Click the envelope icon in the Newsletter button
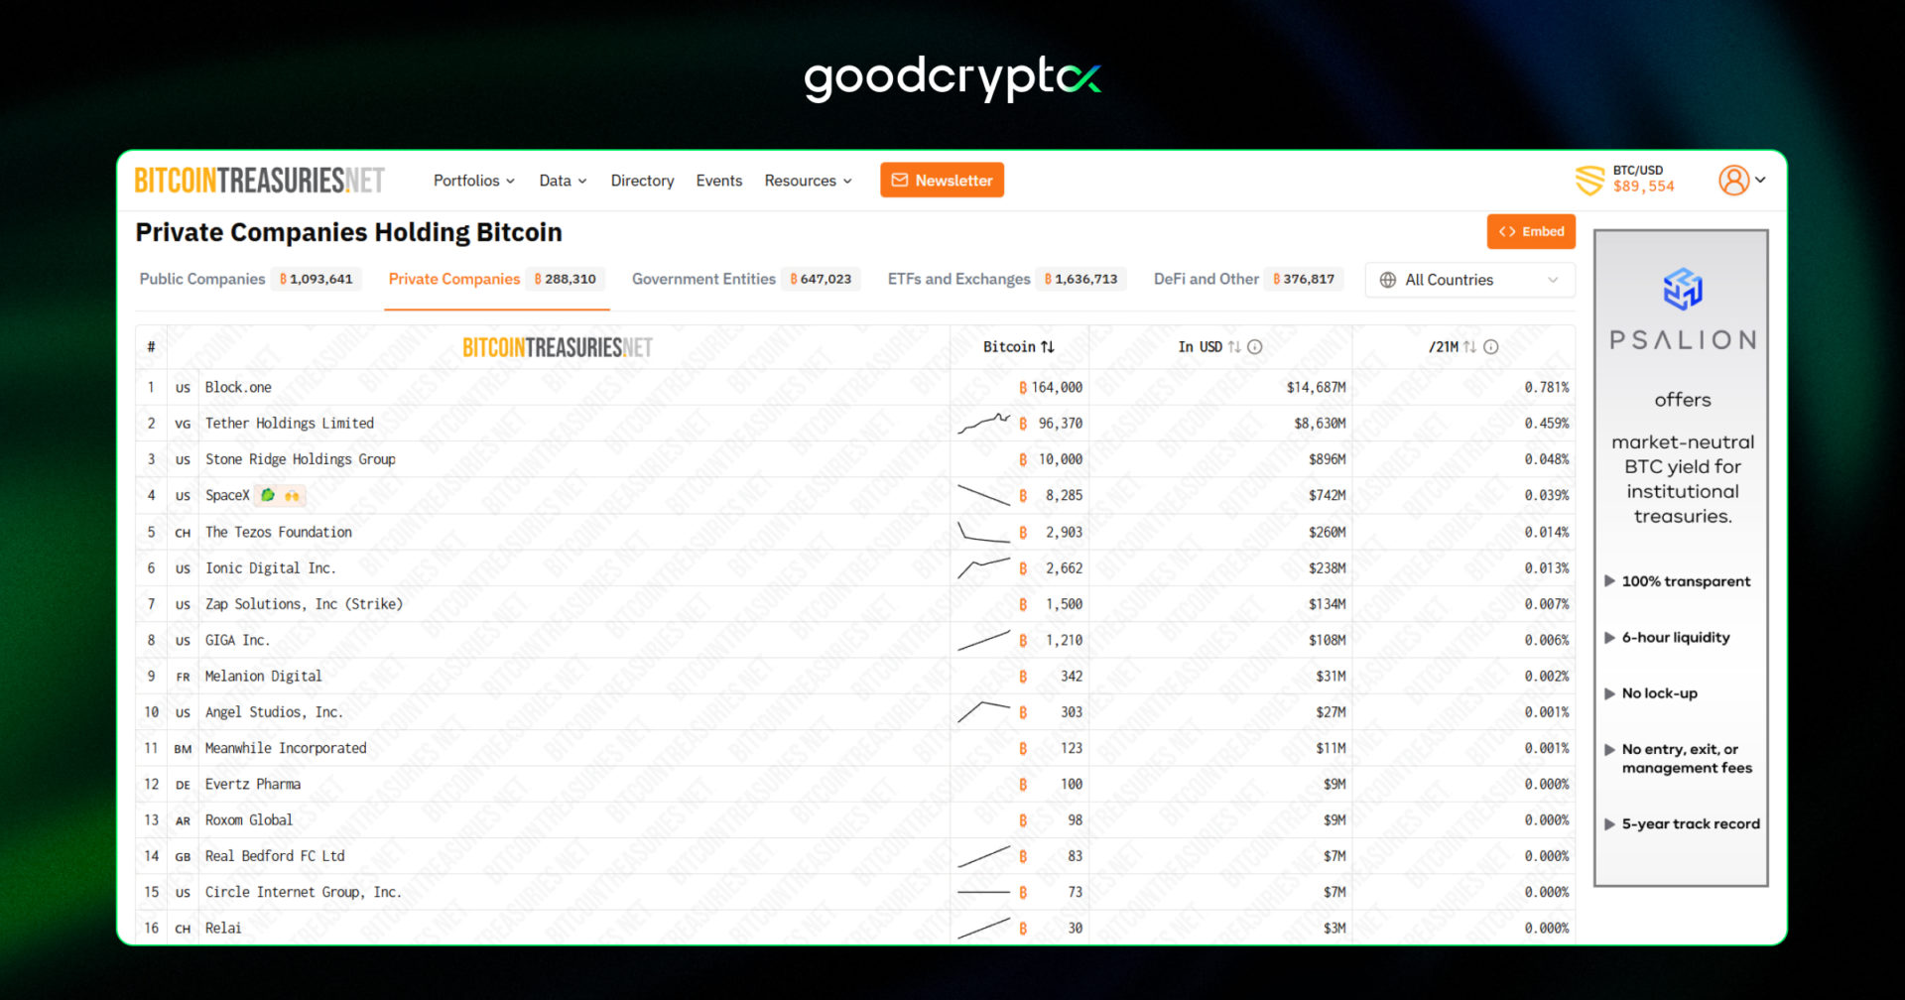The width and height of the screenshot is (1905, 1000). click(x=899, y=180)
